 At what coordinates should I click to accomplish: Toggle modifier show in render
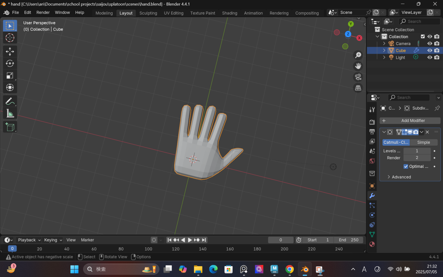click(416, 132)
